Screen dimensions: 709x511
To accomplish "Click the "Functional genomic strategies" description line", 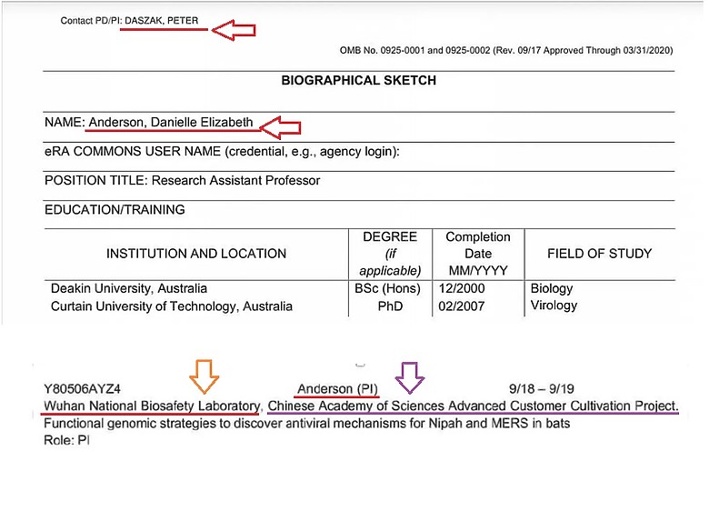I will click(x=306, y=424).
